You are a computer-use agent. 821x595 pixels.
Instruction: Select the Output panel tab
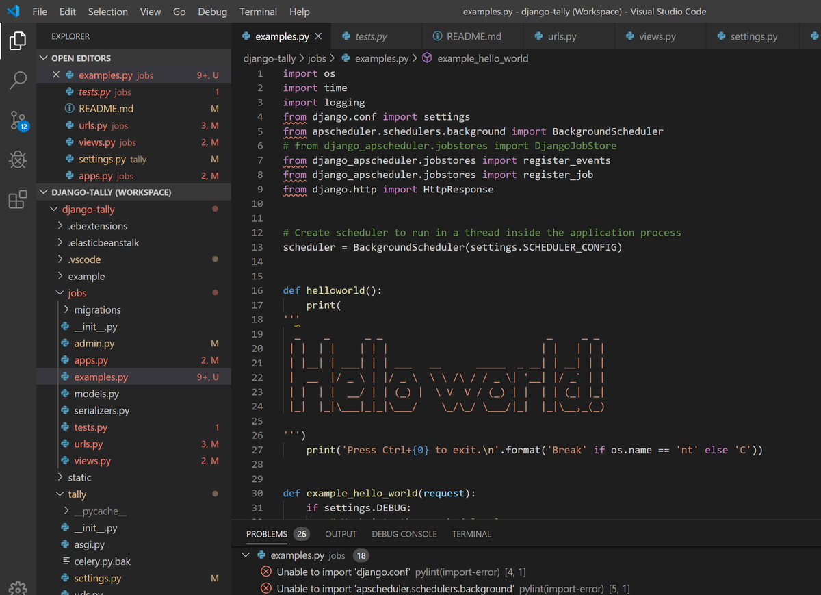coord(341,534)
